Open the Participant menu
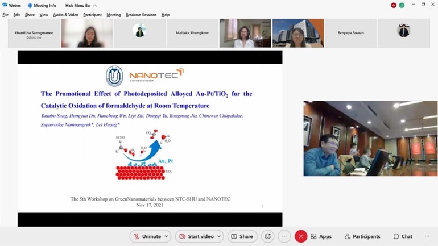 point(92,15)
